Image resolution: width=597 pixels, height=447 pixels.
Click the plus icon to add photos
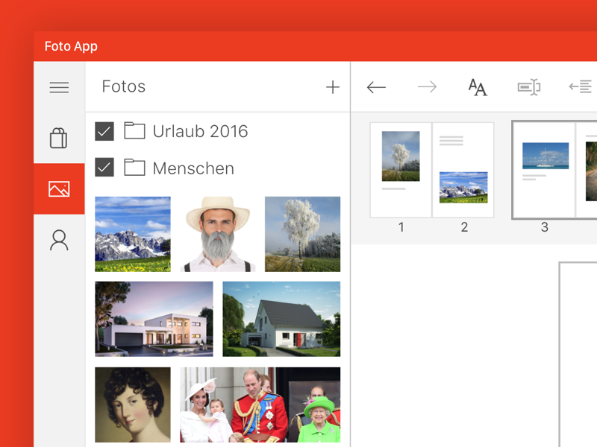pyautogui.click(x=333, y=87)
